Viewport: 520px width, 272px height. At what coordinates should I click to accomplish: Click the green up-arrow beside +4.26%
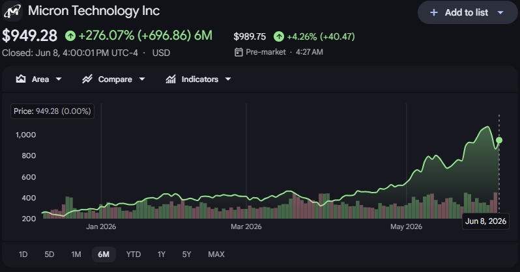click(x=279, y=36)
